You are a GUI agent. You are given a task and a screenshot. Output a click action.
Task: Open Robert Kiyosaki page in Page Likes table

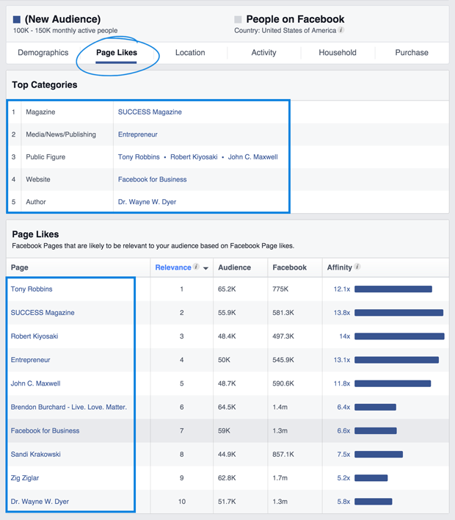34,336
